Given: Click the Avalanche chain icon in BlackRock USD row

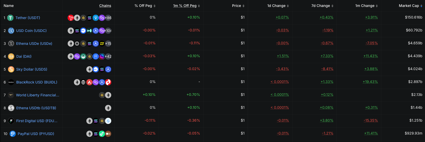Looking at the screenshot, I should [x=89, y=82].
